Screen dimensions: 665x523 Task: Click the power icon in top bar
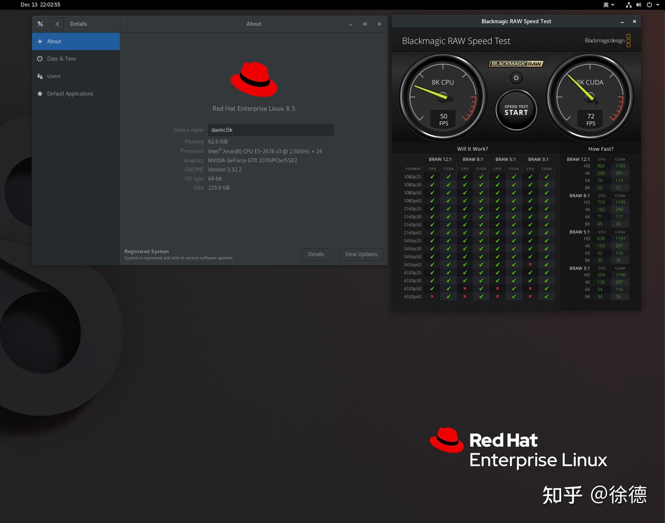tap(649, 5)
